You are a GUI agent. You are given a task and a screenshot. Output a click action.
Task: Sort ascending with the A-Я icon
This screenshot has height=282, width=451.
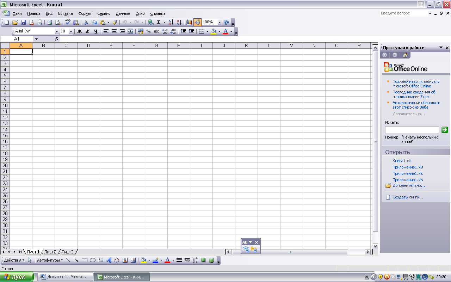171,22
